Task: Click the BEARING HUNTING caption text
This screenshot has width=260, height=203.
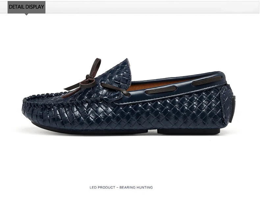Action: pos(136,188)
